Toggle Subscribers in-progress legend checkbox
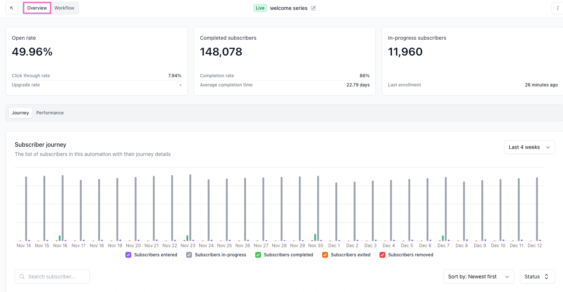 click(189, 255)
